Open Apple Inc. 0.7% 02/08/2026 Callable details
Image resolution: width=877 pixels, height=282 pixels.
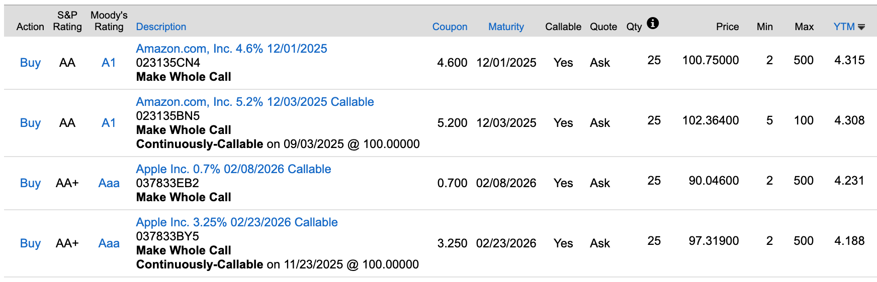[x=233, y=169]
